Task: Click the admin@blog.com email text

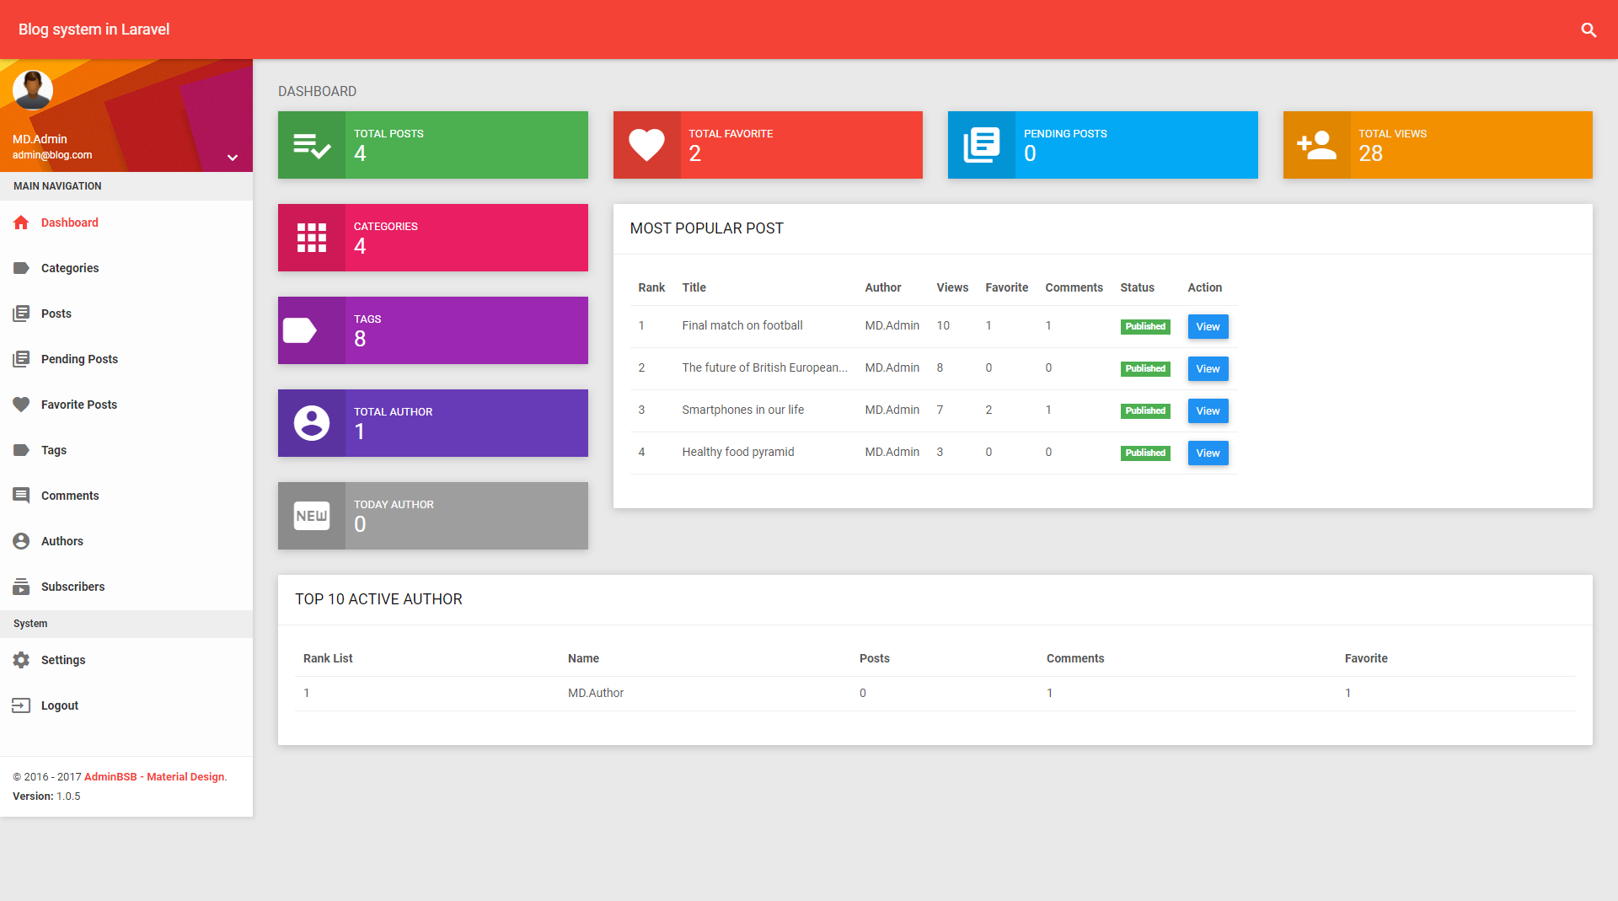Action: click(52, 155)
